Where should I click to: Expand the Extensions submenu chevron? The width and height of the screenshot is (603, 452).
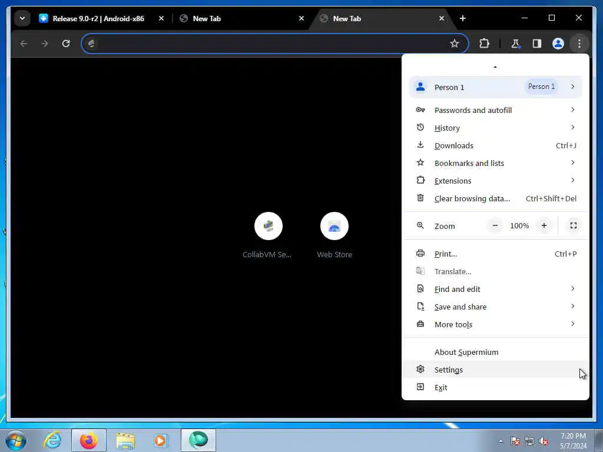pos(572,181)
